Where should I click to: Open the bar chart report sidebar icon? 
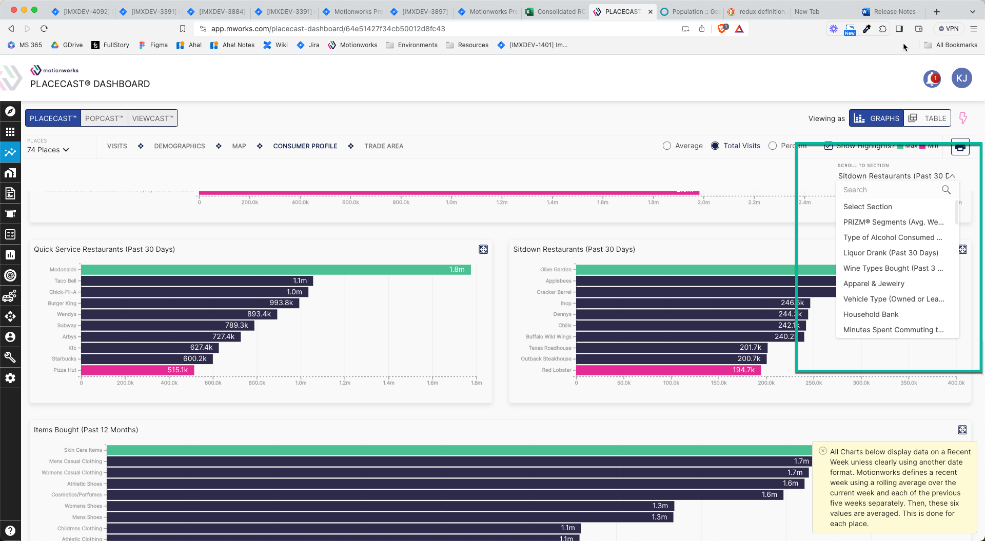[x=10, y=255]
